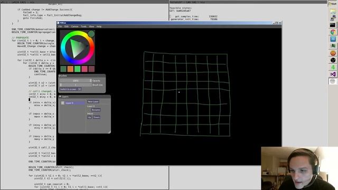The width and height of the screenshot is (338, 190).
Task: Click the current color circle preview
Action: point(91,34)
